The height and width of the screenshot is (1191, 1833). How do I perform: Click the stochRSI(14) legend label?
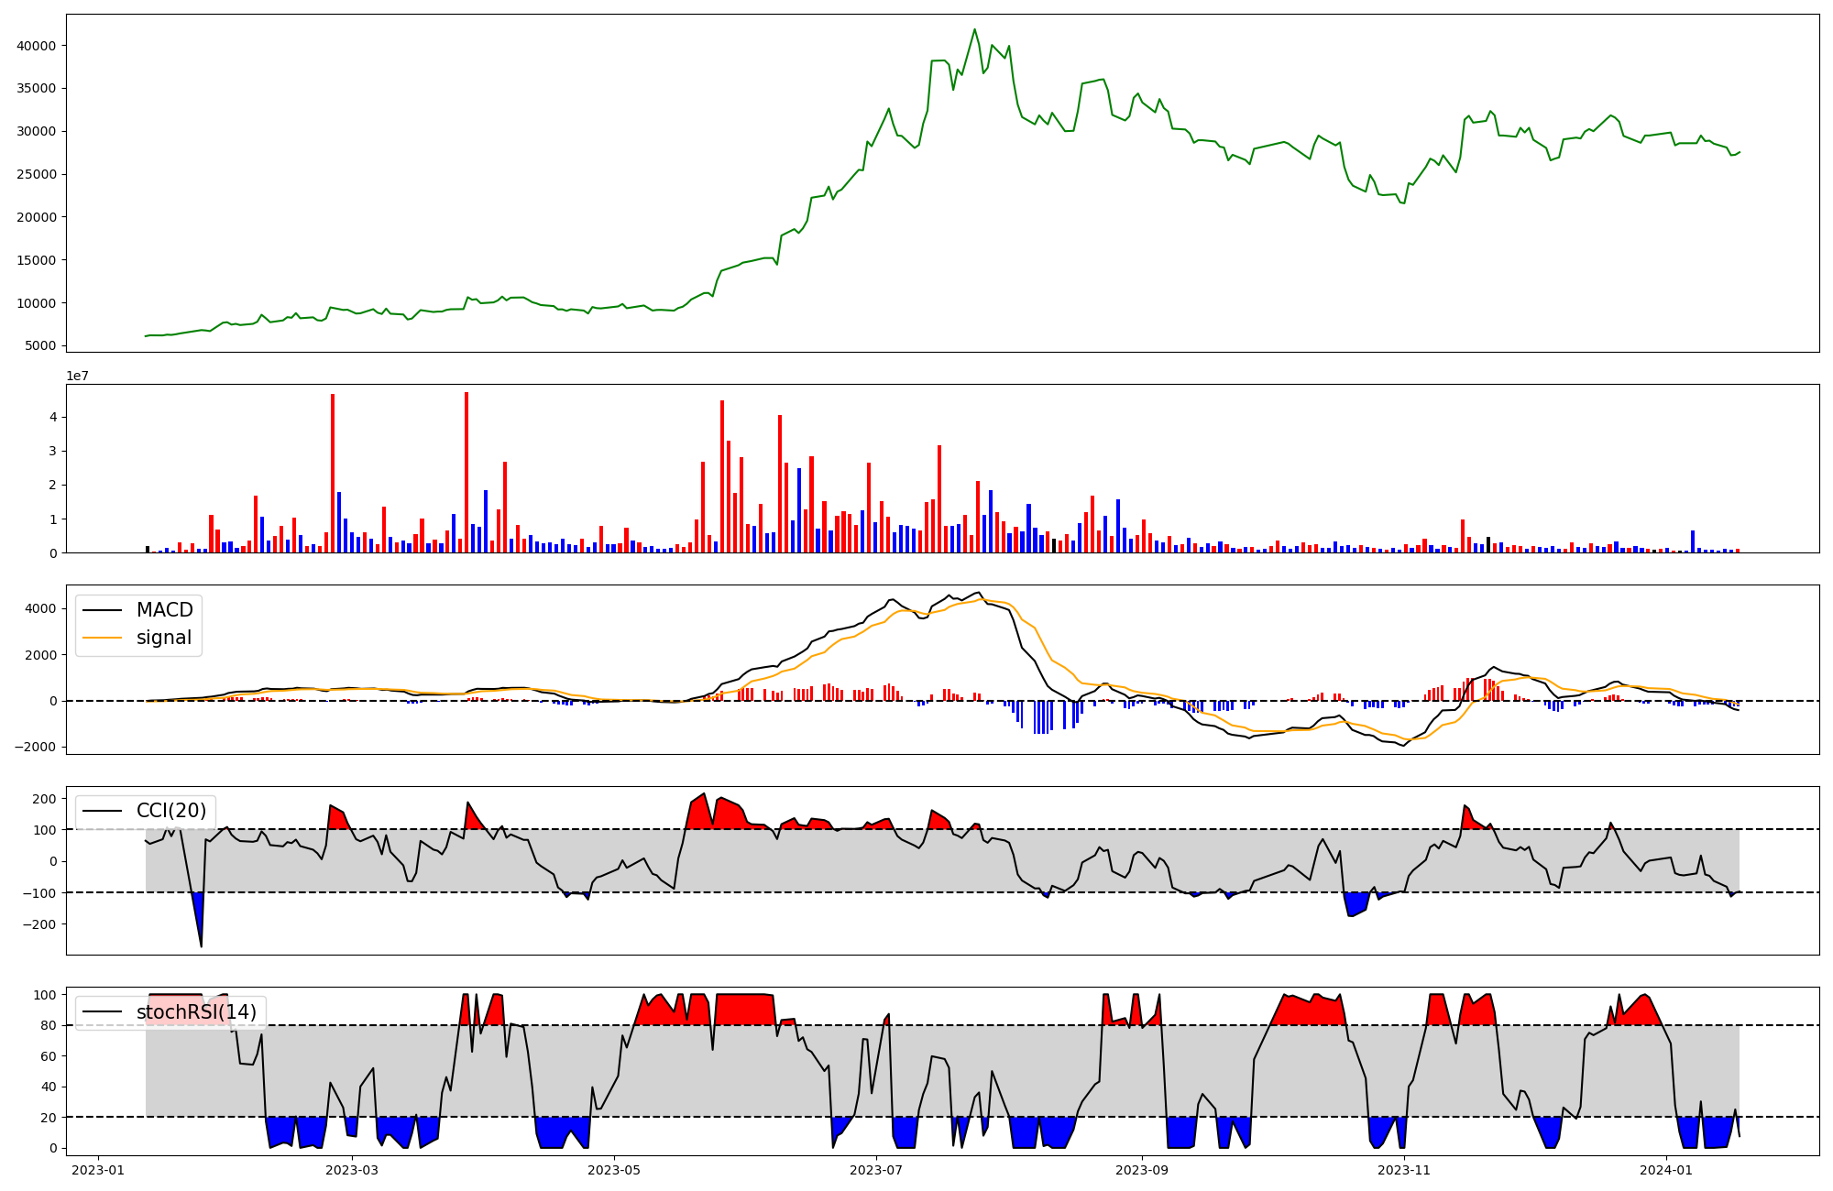(196, 1012)
